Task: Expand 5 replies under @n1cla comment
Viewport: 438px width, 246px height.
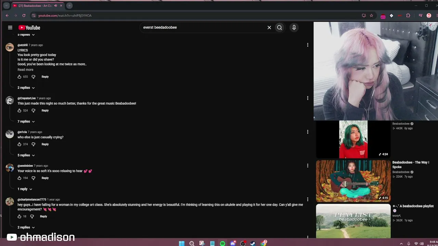Action: pos(26,155)
